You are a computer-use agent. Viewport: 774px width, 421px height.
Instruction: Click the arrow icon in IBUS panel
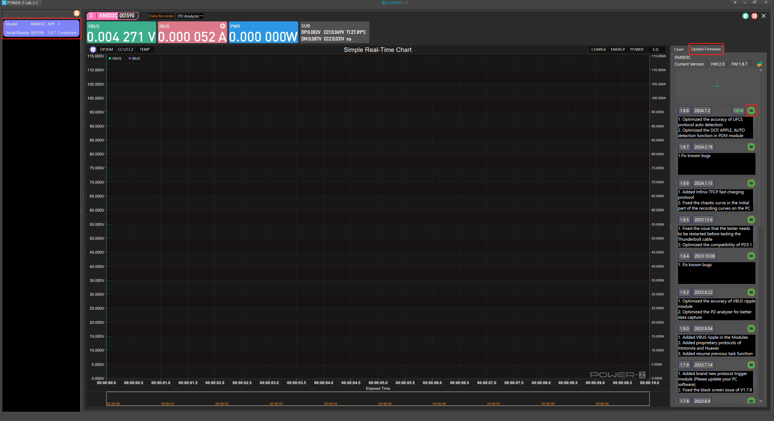click(223, 26)
